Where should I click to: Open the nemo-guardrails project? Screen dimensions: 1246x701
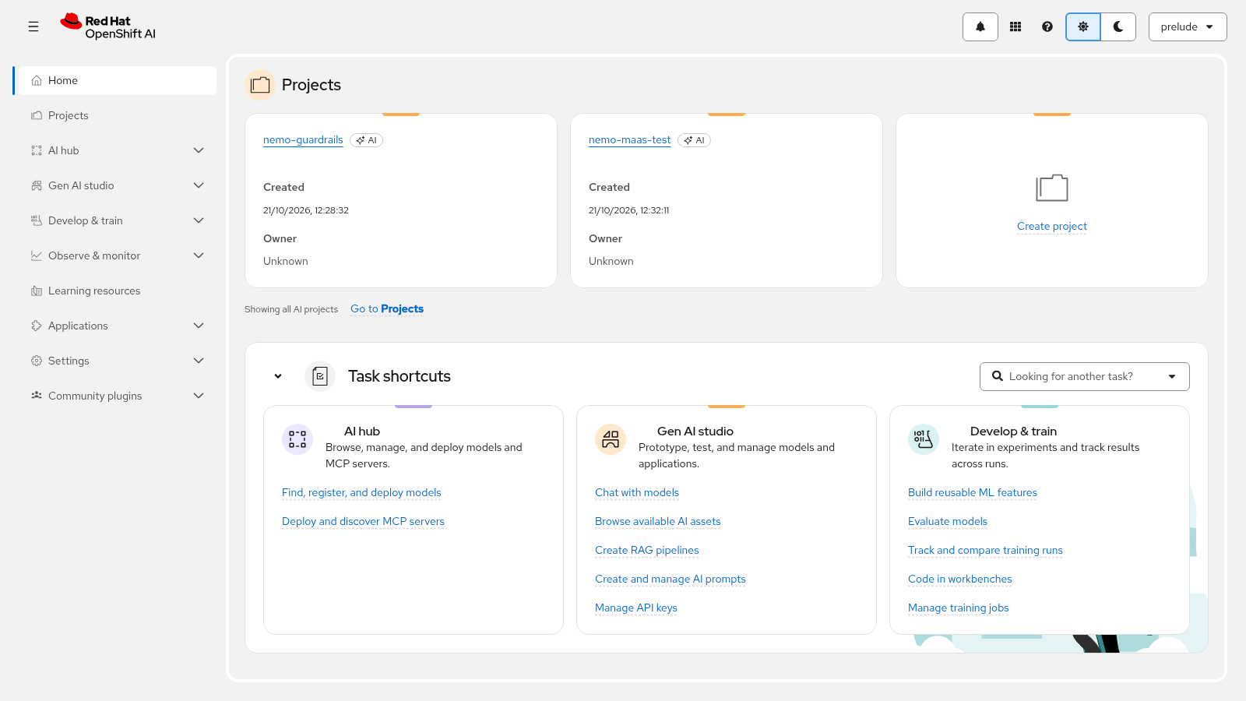303,140
